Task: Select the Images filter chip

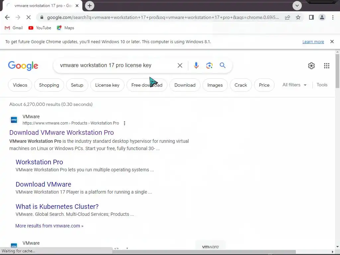Action: 215,85
